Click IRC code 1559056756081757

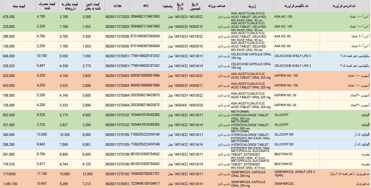(145, 174)
